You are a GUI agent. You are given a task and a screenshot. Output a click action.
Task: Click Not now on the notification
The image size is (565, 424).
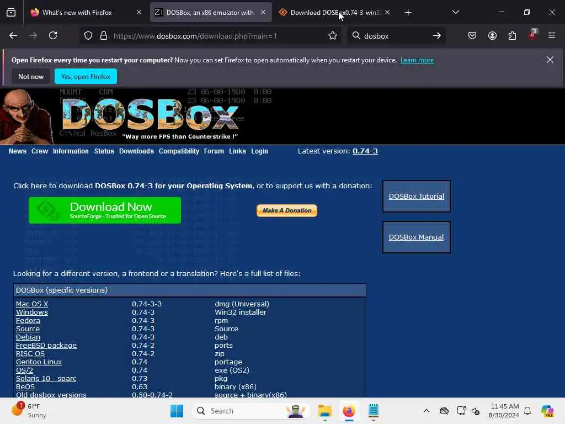(x=31, y=76)
